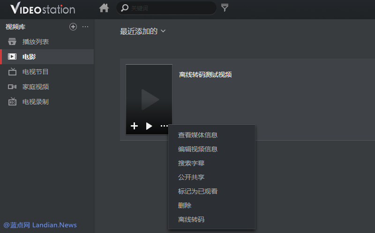Choose 编辑视频信息 menu entry
Viewport: 375px width, 233px height.
(198, 149)
